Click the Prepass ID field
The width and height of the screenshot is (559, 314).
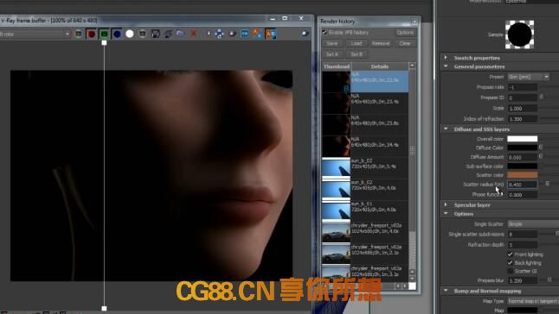pyautogui.click(x=523, y=97)
